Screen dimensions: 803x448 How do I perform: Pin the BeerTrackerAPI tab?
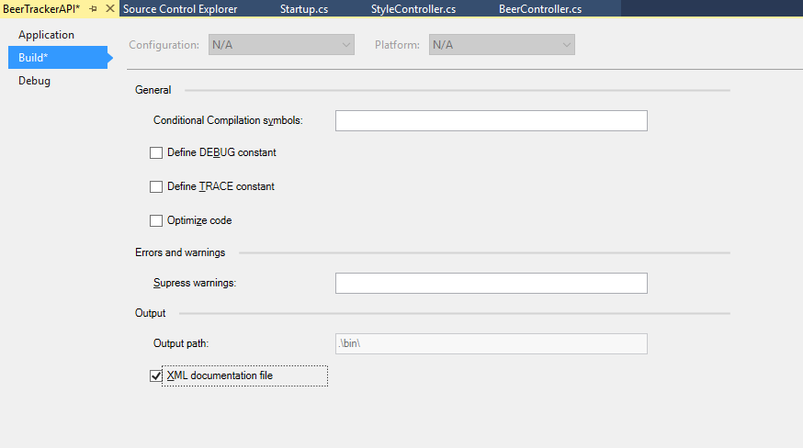[94, 9]
